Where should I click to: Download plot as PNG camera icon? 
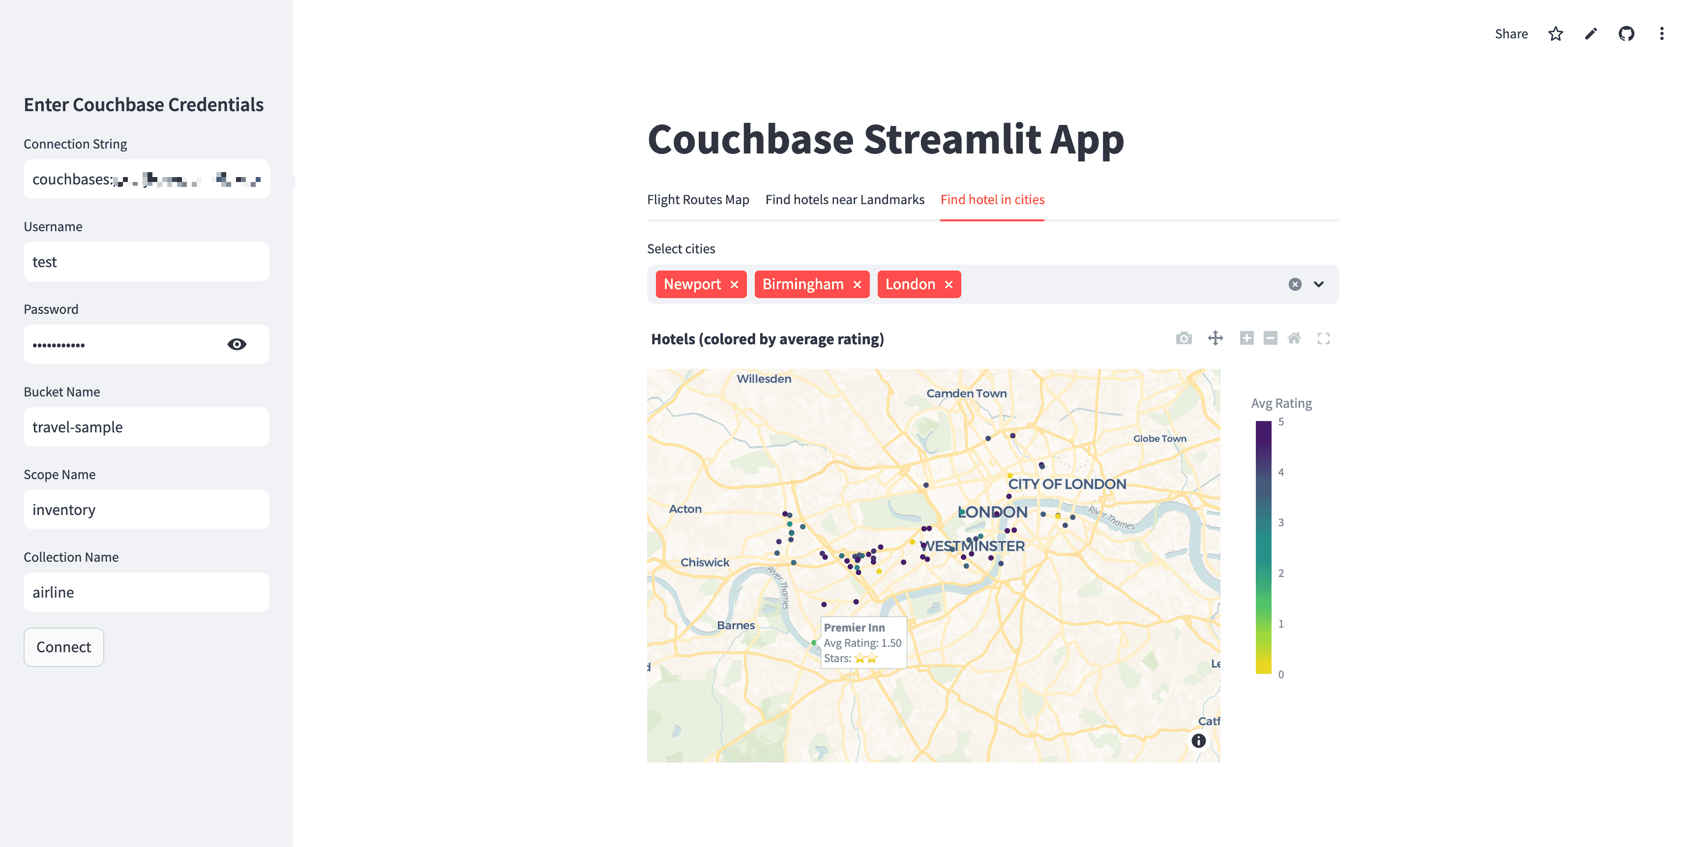(1184, 339)
